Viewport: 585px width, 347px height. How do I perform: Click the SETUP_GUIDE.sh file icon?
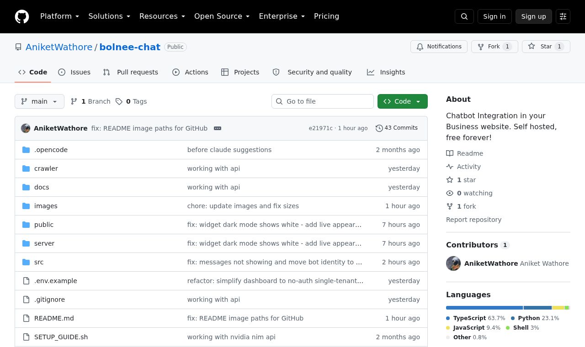tap(26, 337)
